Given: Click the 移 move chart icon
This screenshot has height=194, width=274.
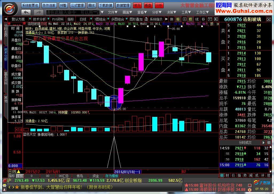Looking at the screenshot, I should point(203,19).
